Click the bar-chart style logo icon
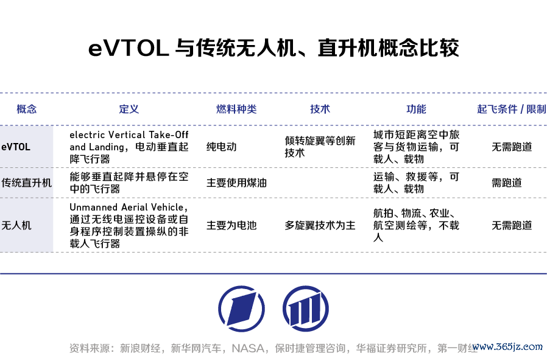 point(306,309)
